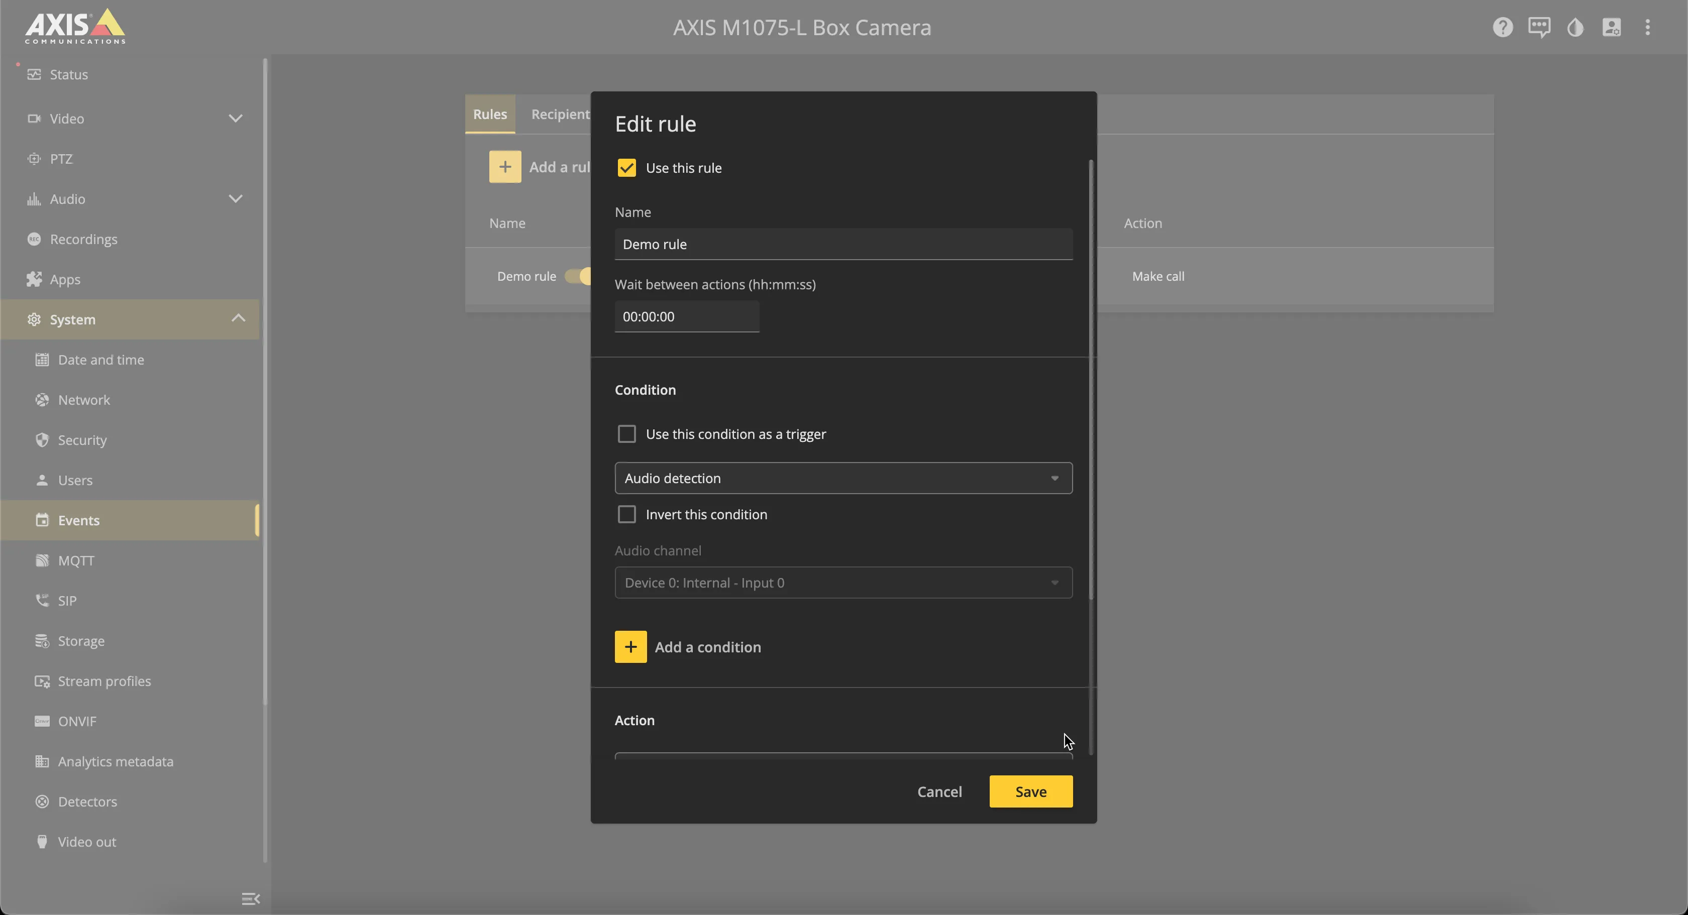Select Events in the sidebar

(x=130, y=520)
